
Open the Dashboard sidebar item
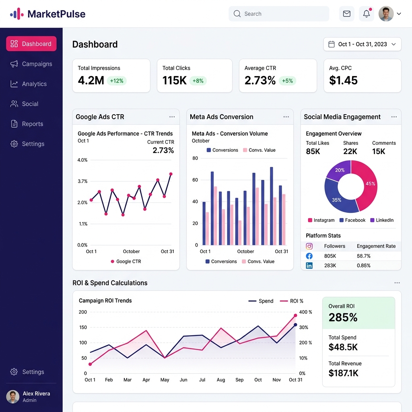point(31,43)
